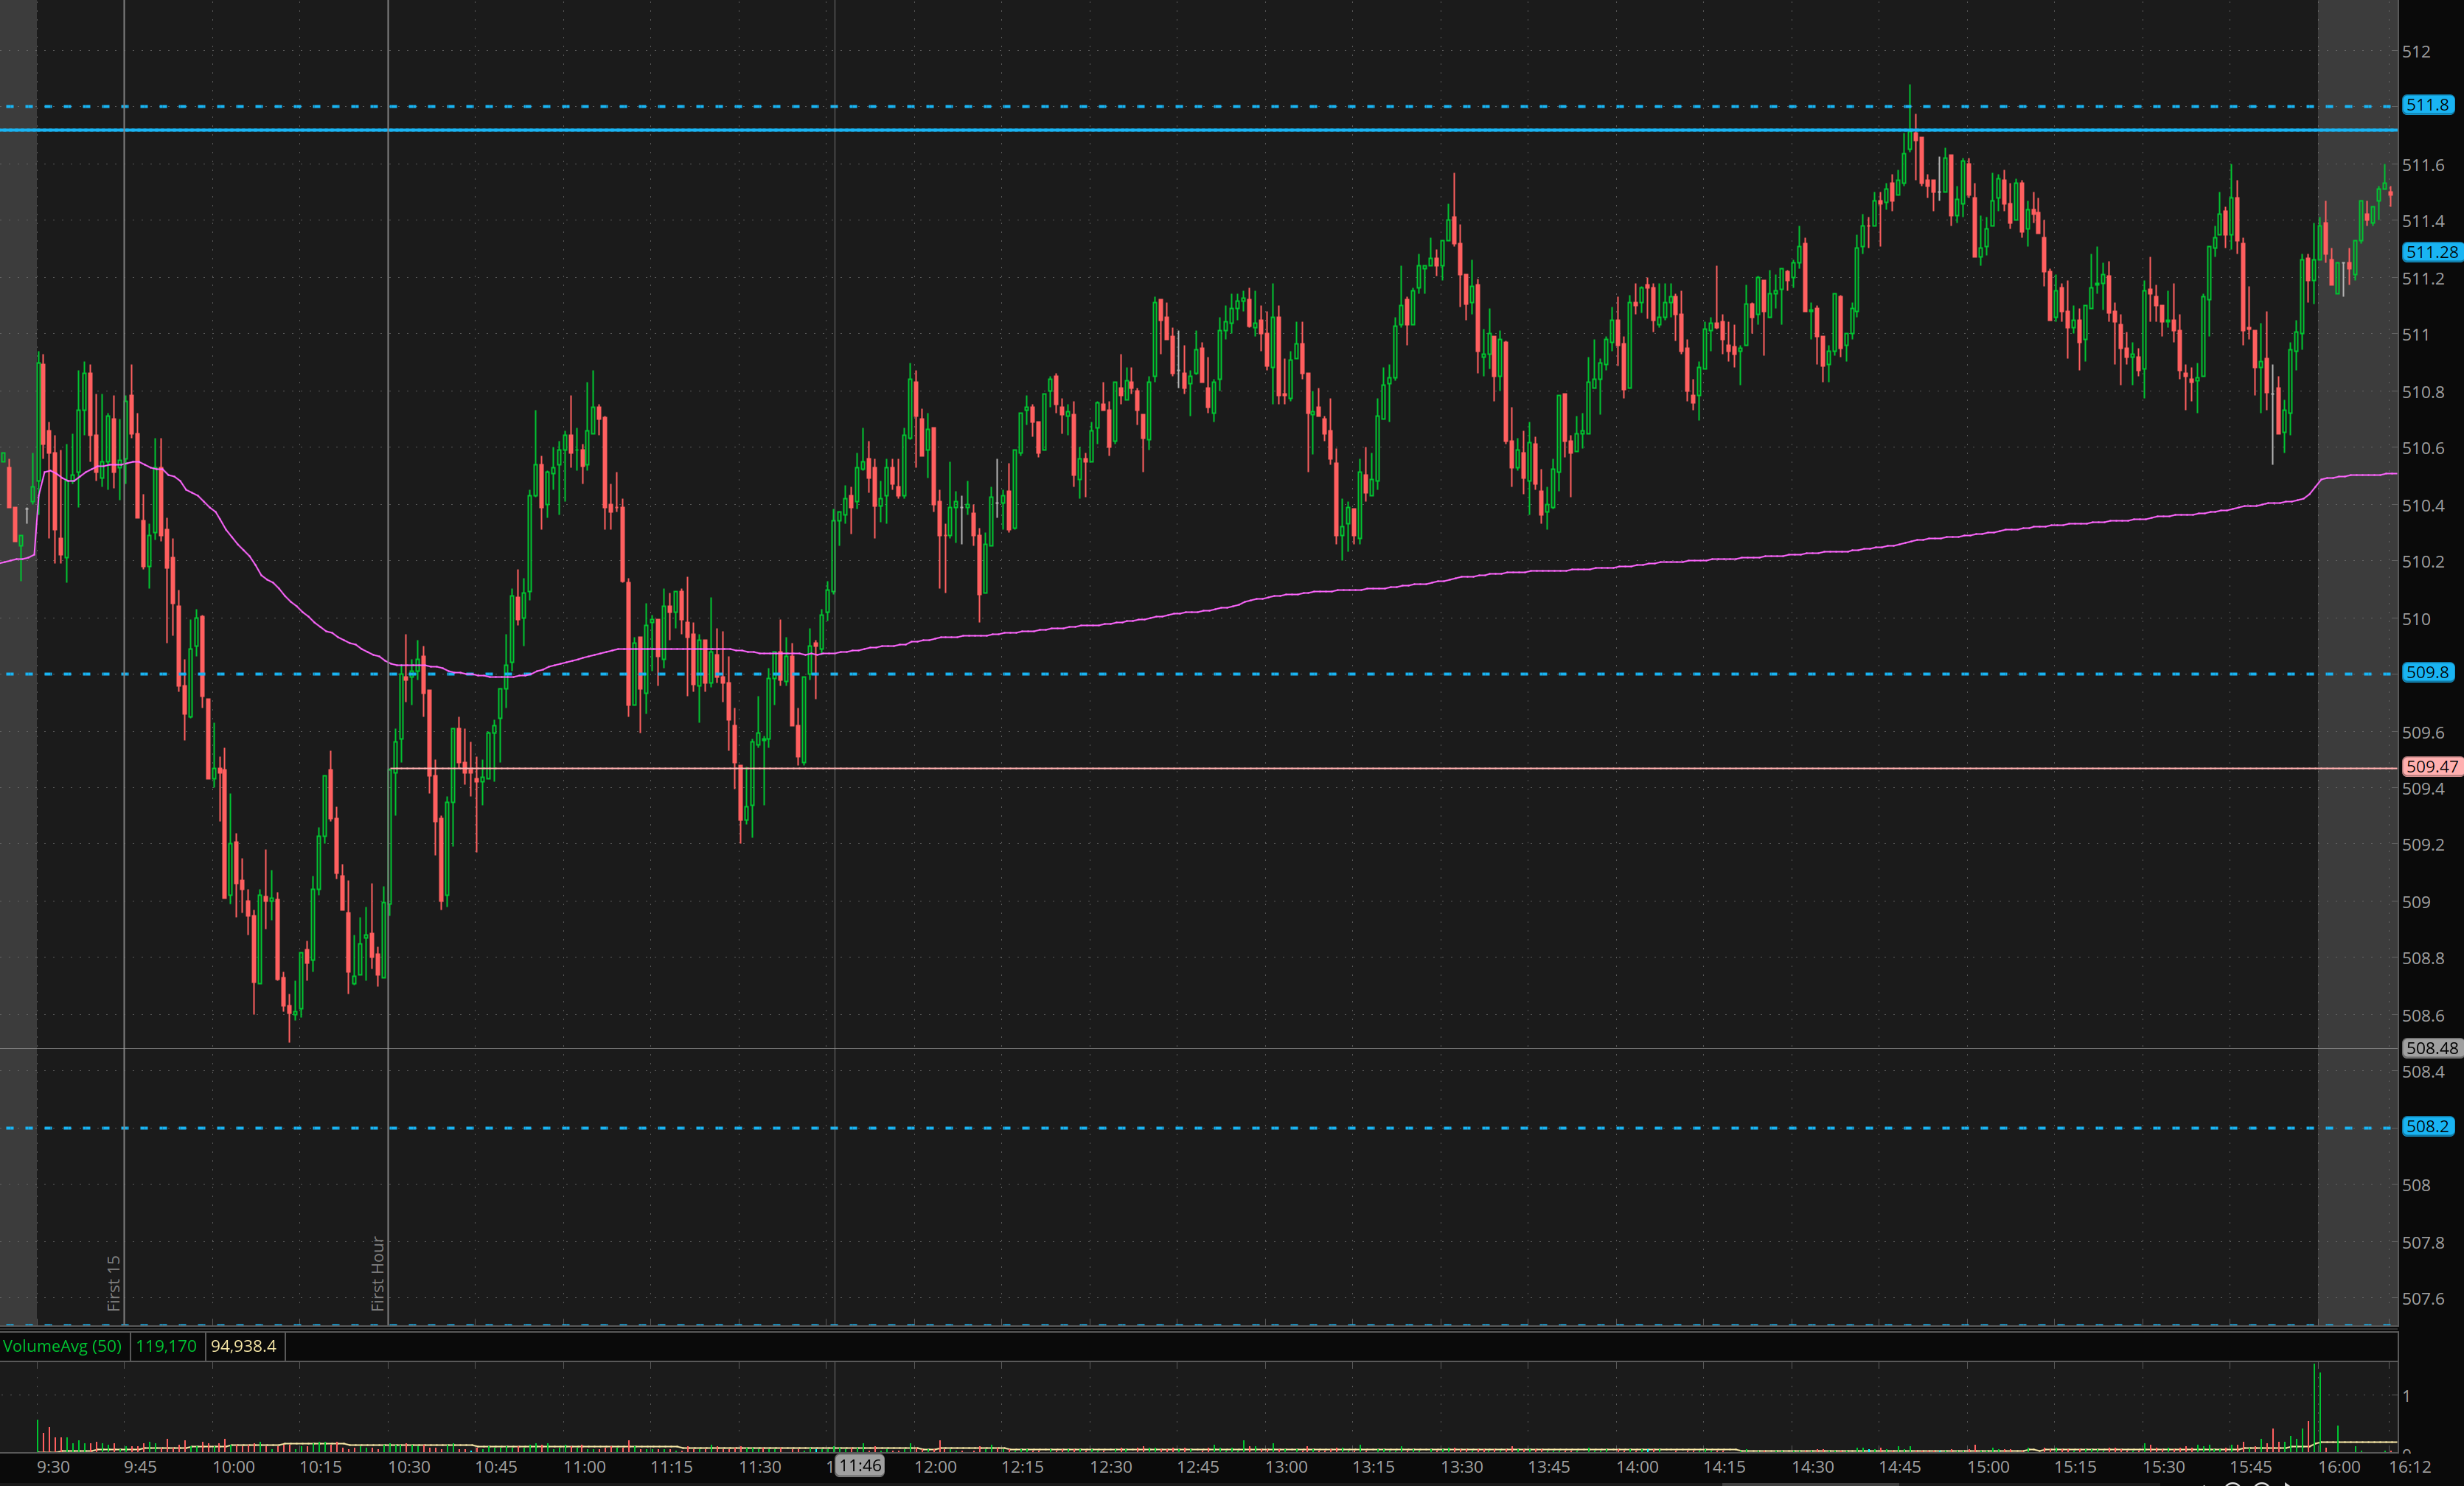Image resolution: width=2464 pixels, height=1486 pixels.
Task: Click the 509.8 dashed level label
Action: pyautogui.click(x=2427, y=673)
